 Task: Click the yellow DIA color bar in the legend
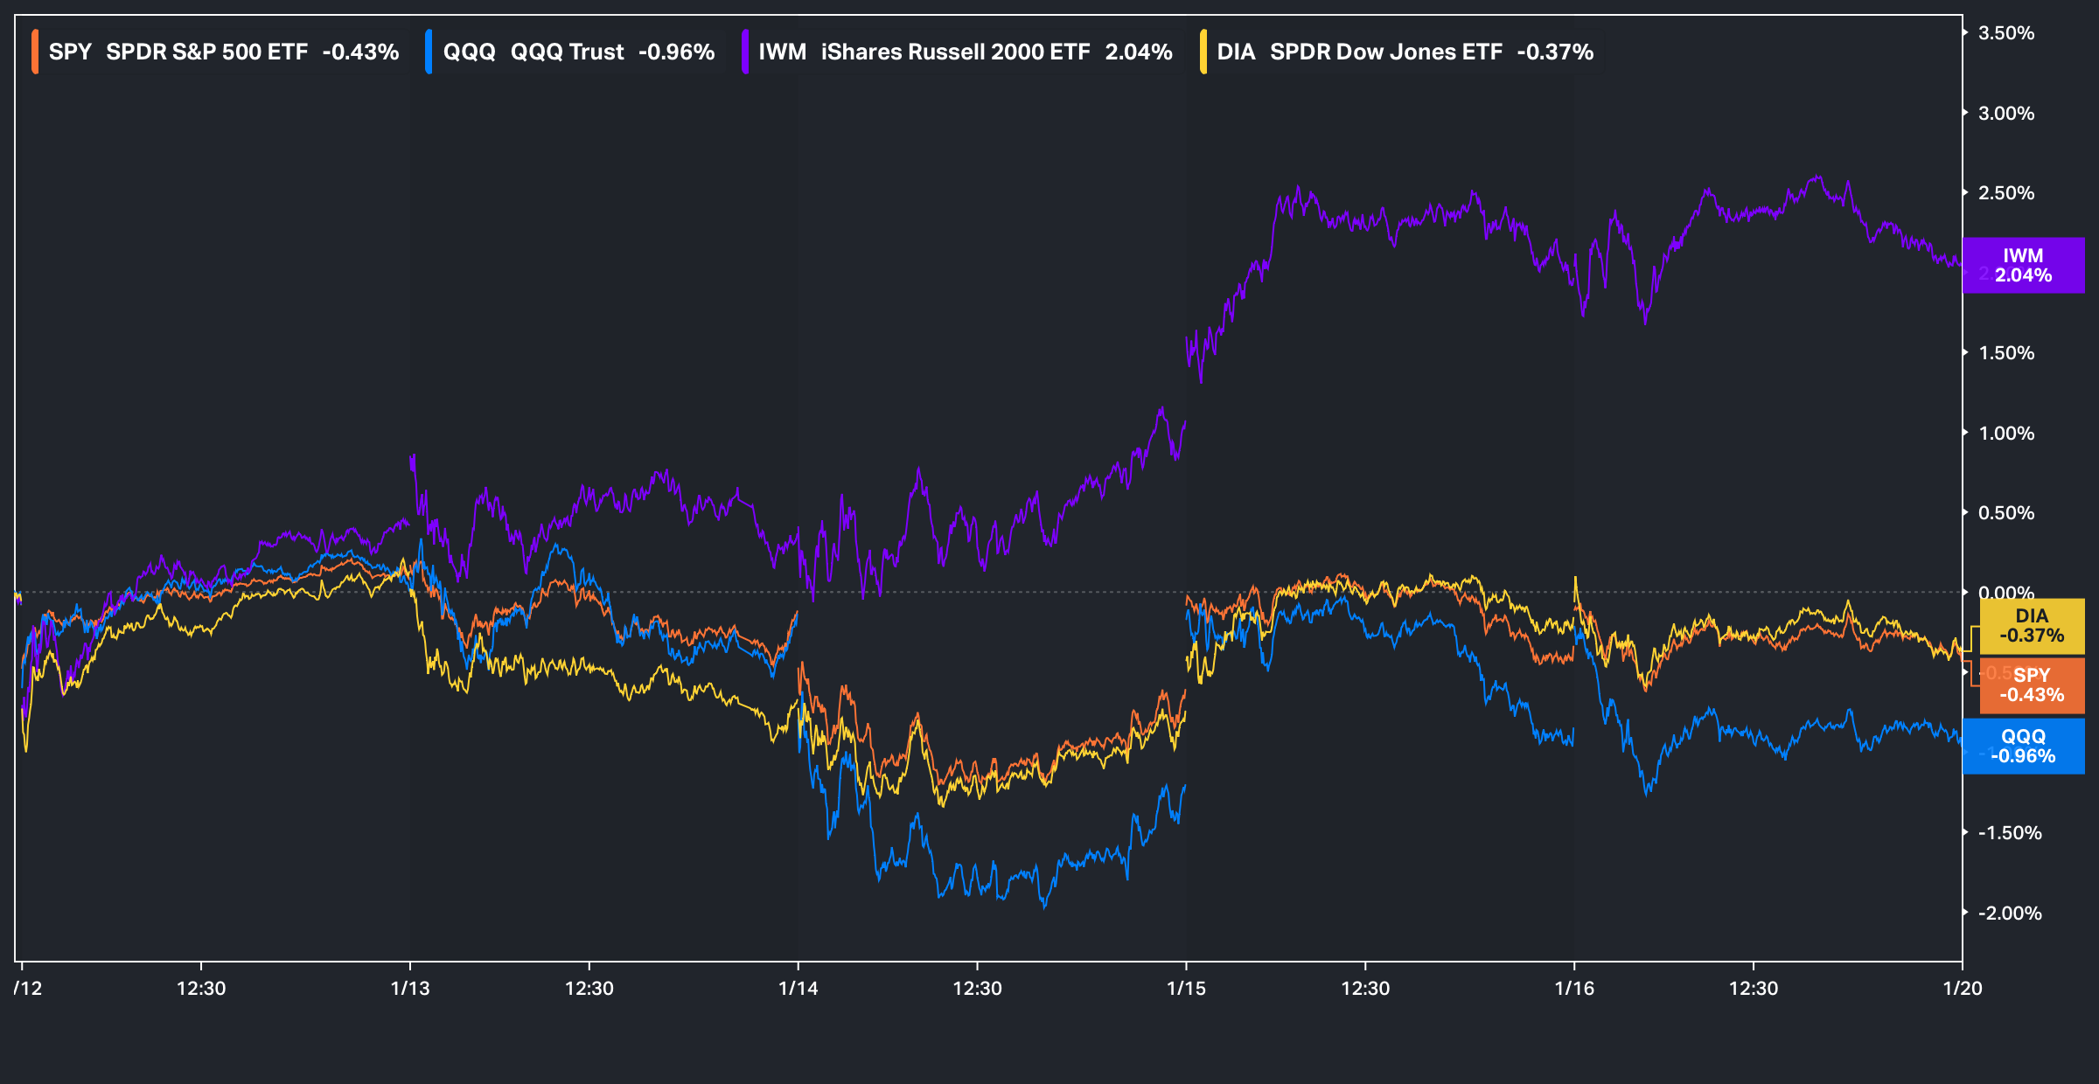1203,52
